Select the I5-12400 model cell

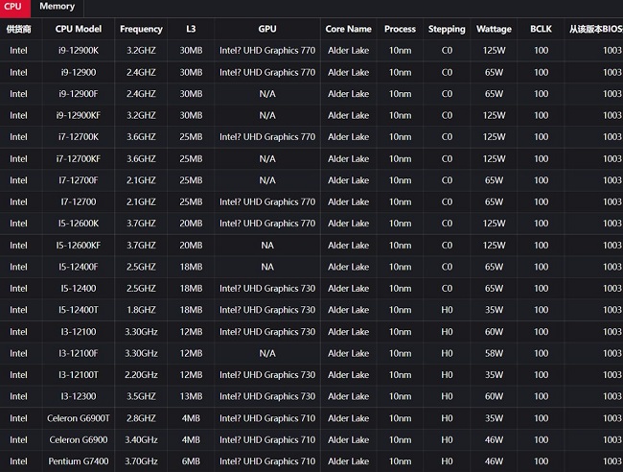coord(79,288)
